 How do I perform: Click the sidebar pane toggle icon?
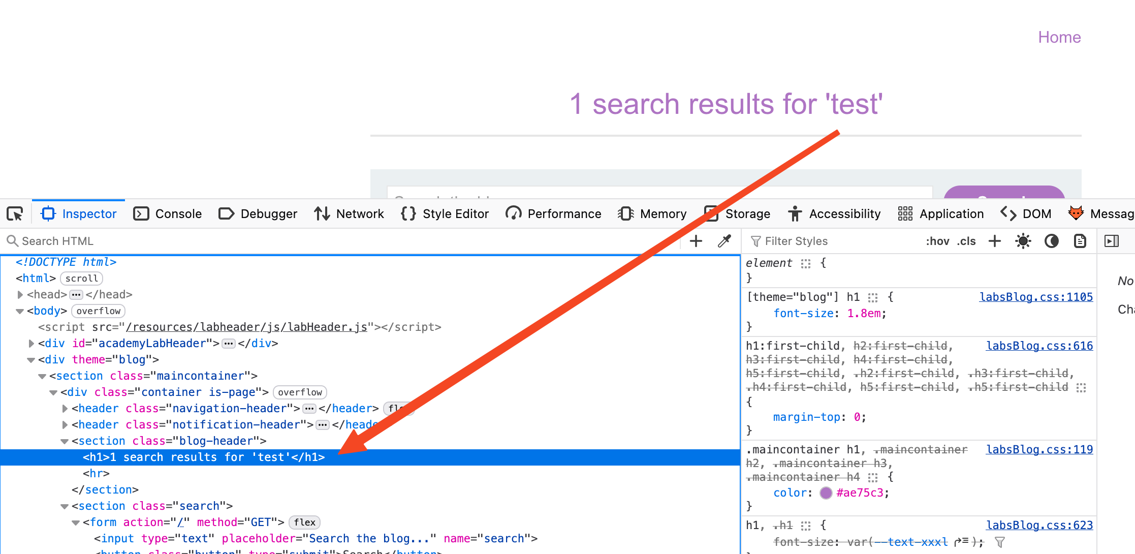coord(1112,241)
